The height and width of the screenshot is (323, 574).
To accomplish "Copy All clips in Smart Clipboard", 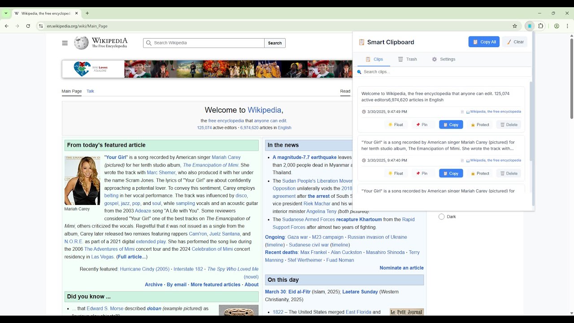I will pyautogui.click(x=484, y=42).
